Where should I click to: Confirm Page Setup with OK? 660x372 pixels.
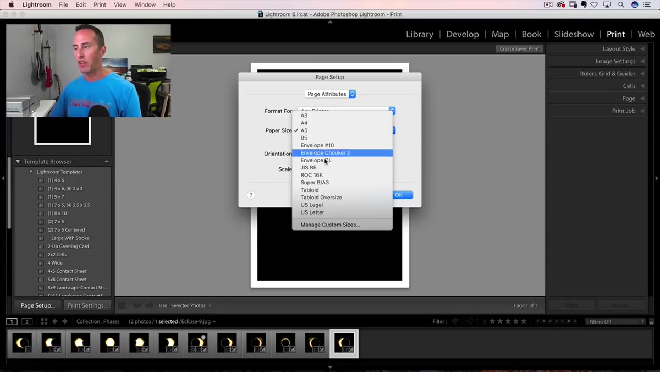click(402, 195)
